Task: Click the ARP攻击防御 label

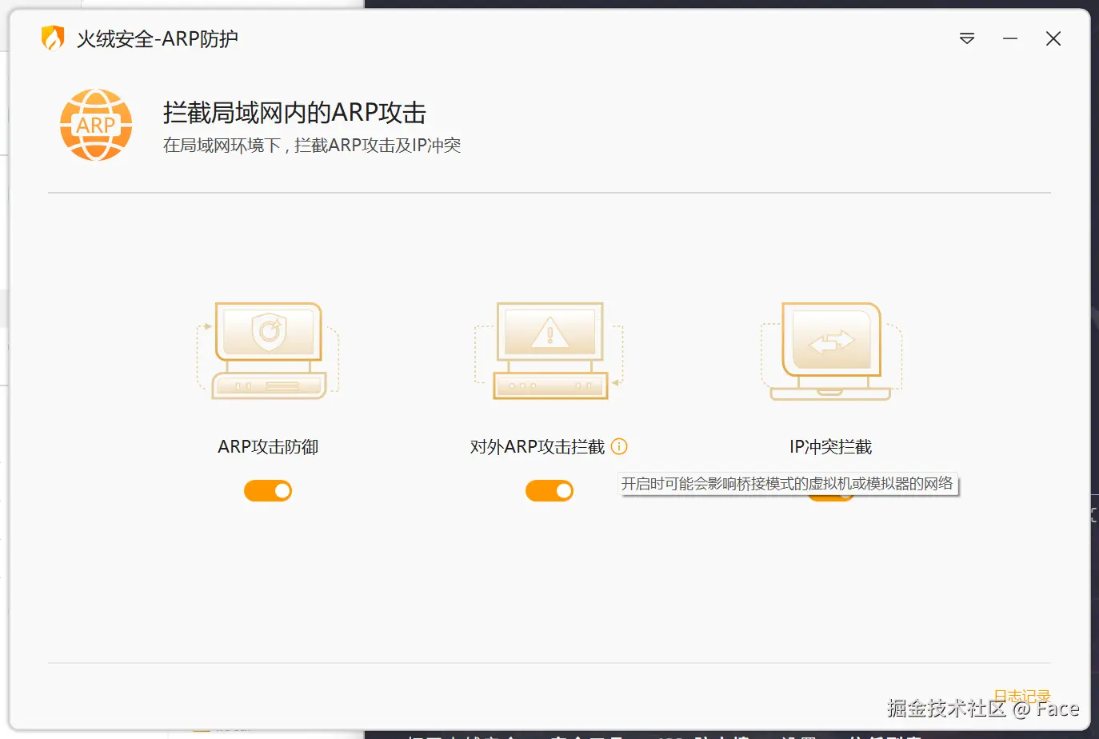Action: tap(268, 447)
